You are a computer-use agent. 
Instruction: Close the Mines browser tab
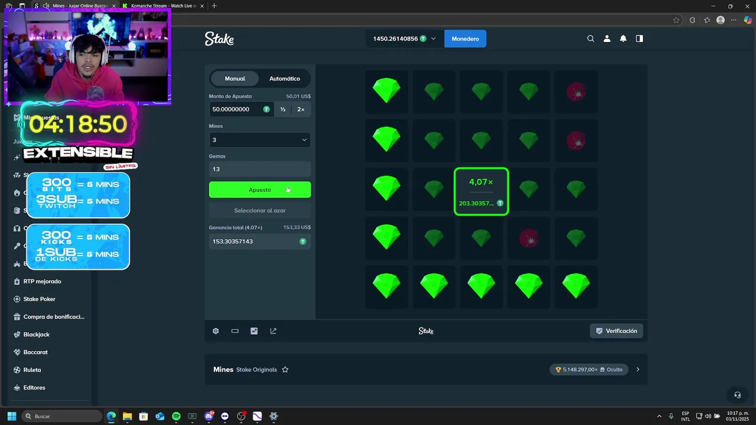[114, 6]
